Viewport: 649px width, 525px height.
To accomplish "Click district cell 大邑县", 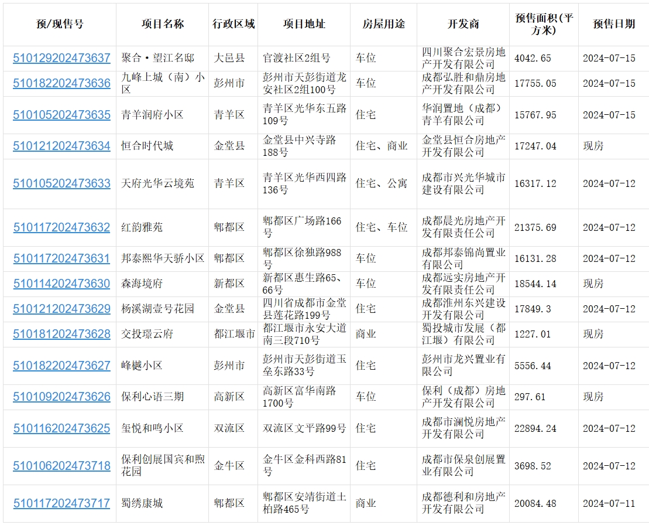I will click(229, 58).
